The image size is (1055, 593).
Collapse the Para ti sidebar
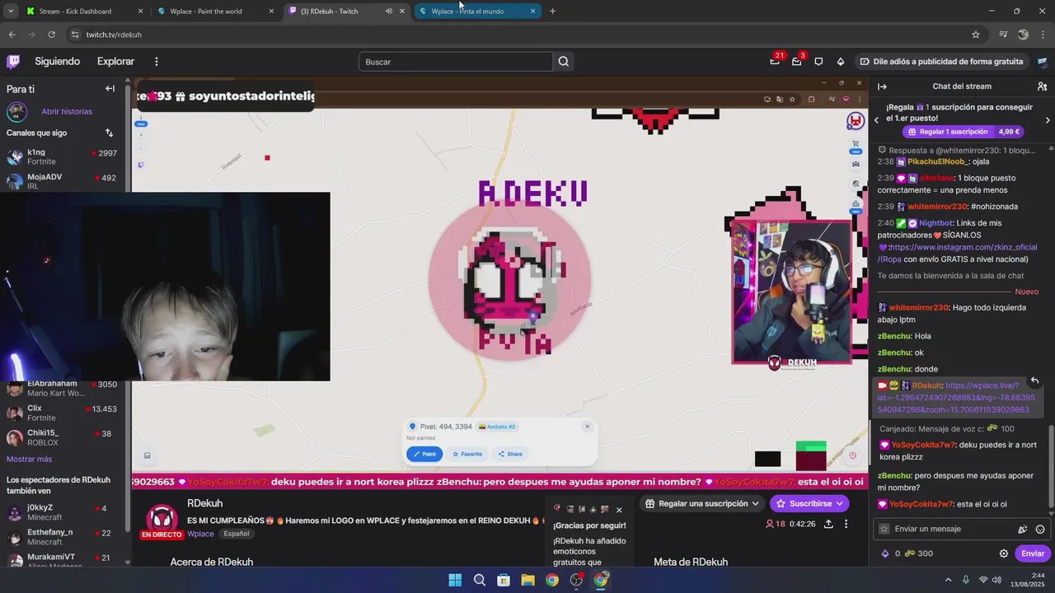pos(110,88)
